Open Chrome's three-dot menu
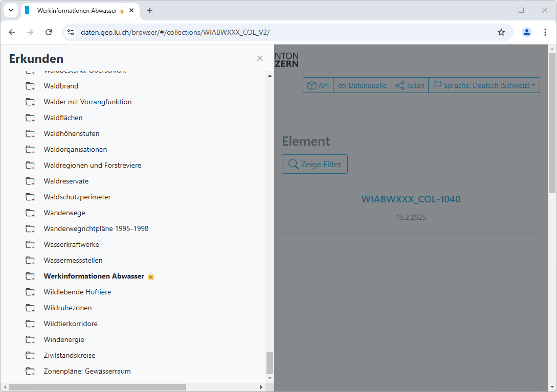The image size is (557, 392). click(x=545, y=32)
